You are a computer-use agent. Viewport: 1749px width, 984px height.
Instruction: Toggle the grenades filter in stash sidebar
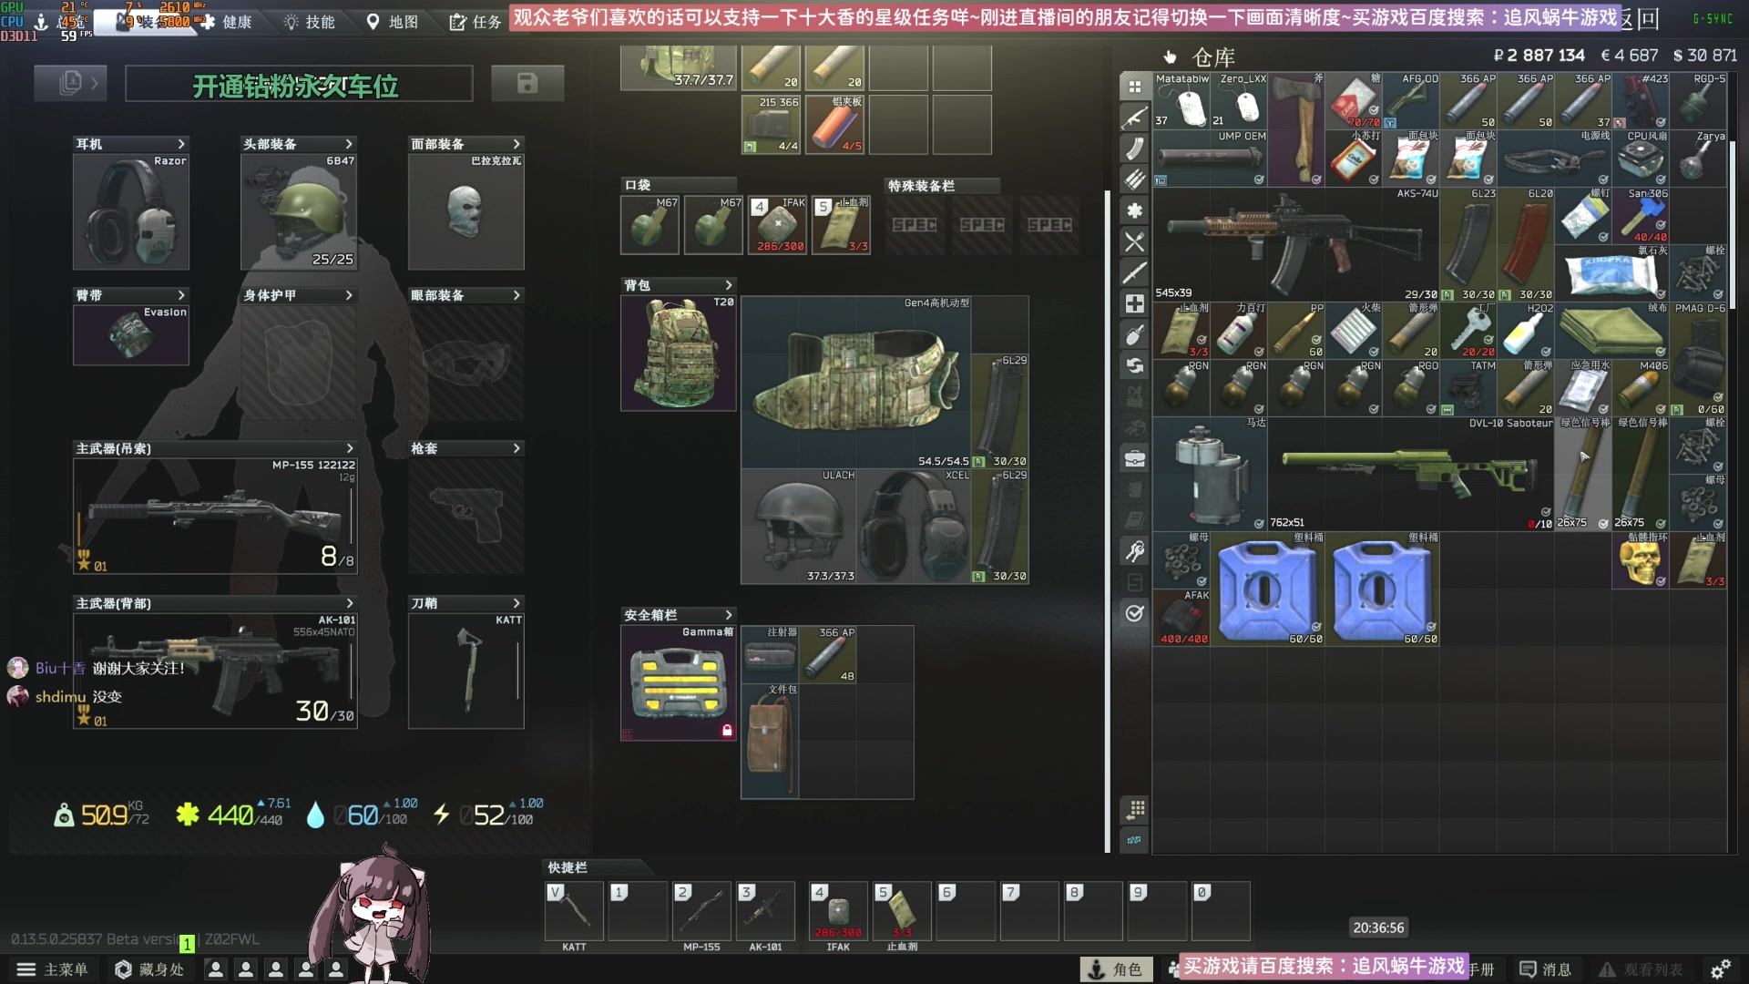[x=1134, y=334]
